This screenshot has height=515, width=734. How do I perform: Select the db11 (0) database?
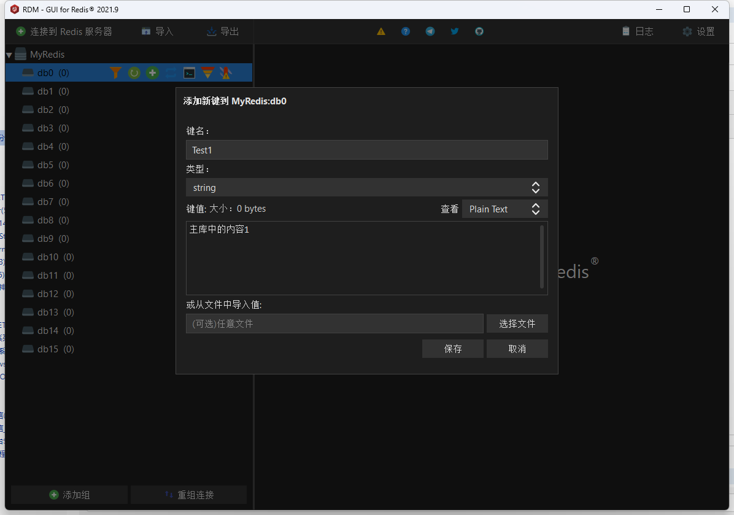click(x=55, y=275)
